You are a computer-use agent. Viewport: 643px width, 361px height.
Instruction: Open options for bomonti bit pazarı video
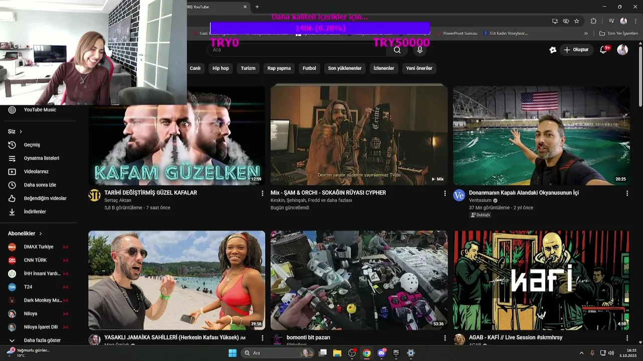tap(445, 338)
